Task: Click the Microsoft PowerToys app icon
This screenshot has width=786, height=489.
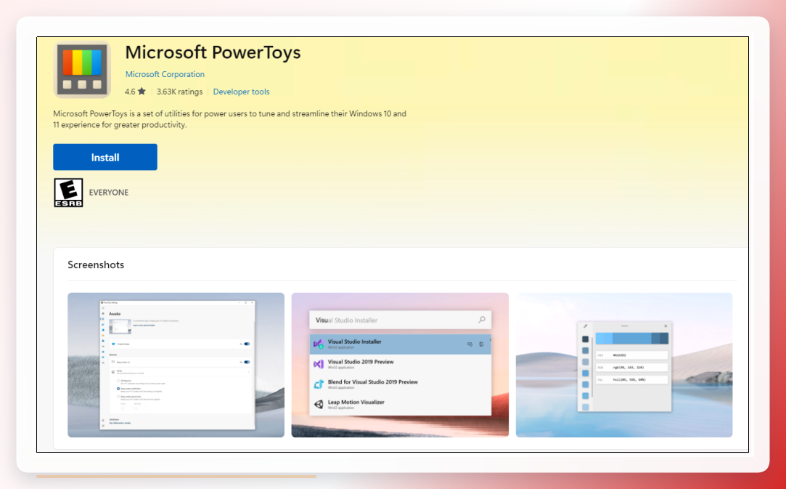Action: [x=82, y=69]
